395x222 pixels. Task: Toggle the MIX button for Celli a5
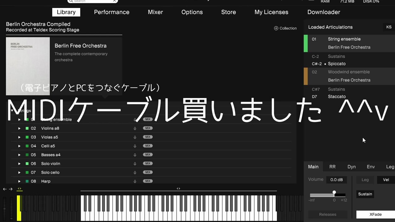click(x=148, y=146)
